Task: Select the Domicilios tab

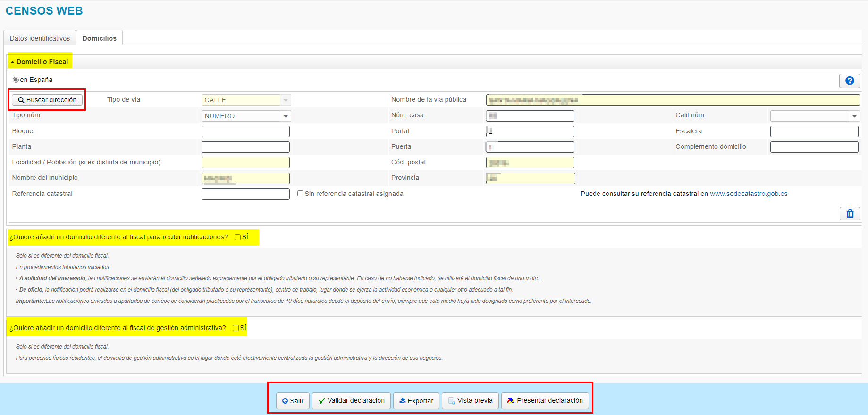Action: point(99,38)
